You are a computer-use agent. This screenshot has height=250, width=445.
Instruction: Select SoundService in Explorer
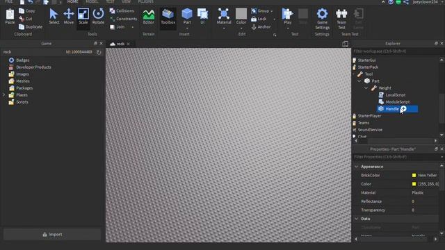(370, 130)
